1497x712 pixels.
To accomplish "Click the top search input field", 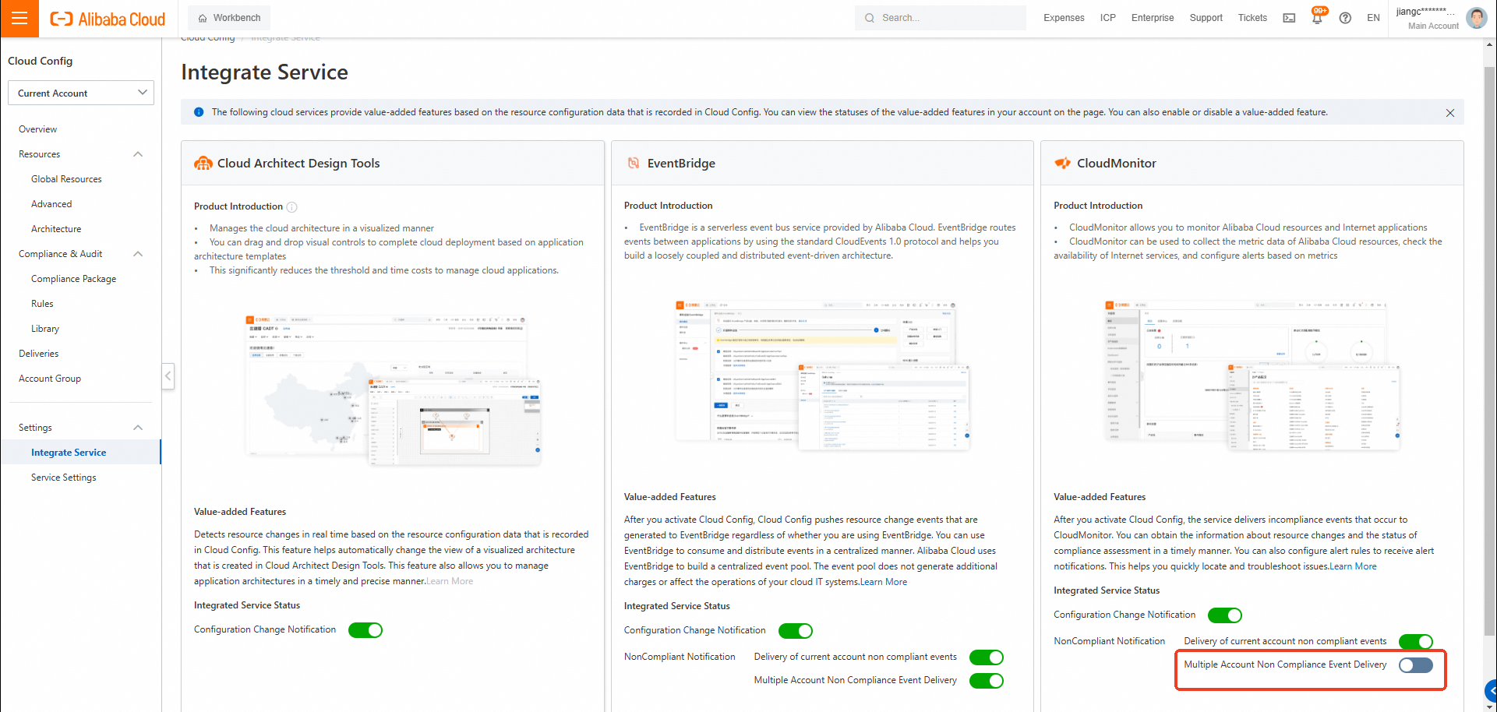I will pyautogui.click(x=940, y=18).
